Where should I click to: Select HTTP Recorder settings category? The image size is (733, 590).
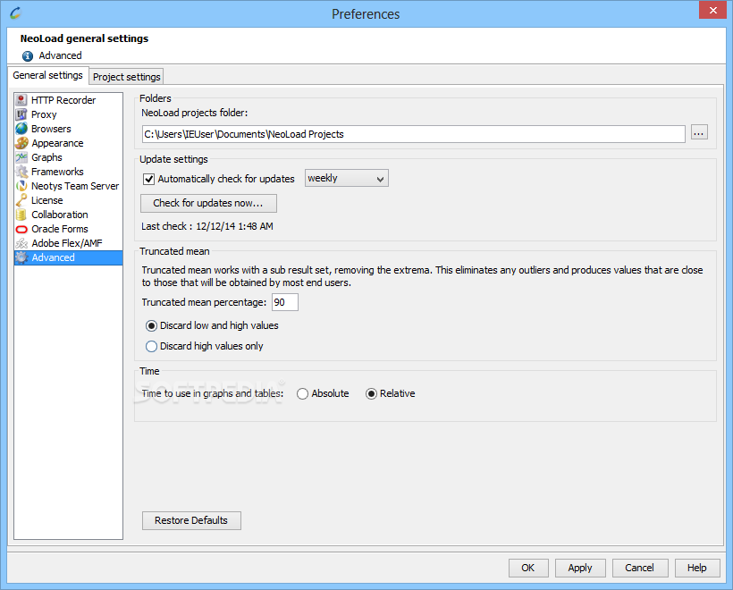tap(68, 100)
